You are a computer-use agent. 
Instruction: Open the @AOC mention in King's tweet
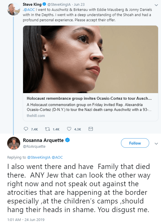click(29, 10)
